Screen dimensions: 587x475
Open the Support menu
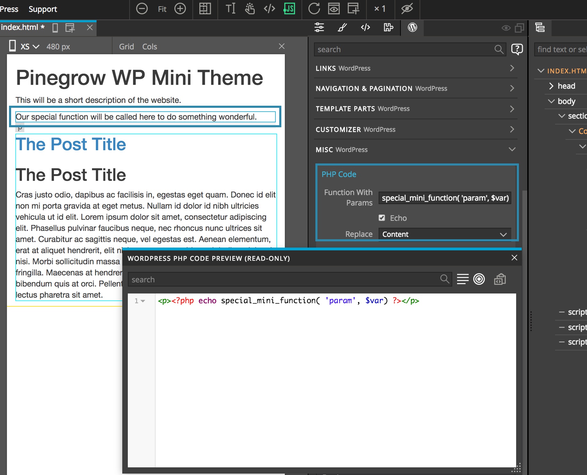pos(43,9)
